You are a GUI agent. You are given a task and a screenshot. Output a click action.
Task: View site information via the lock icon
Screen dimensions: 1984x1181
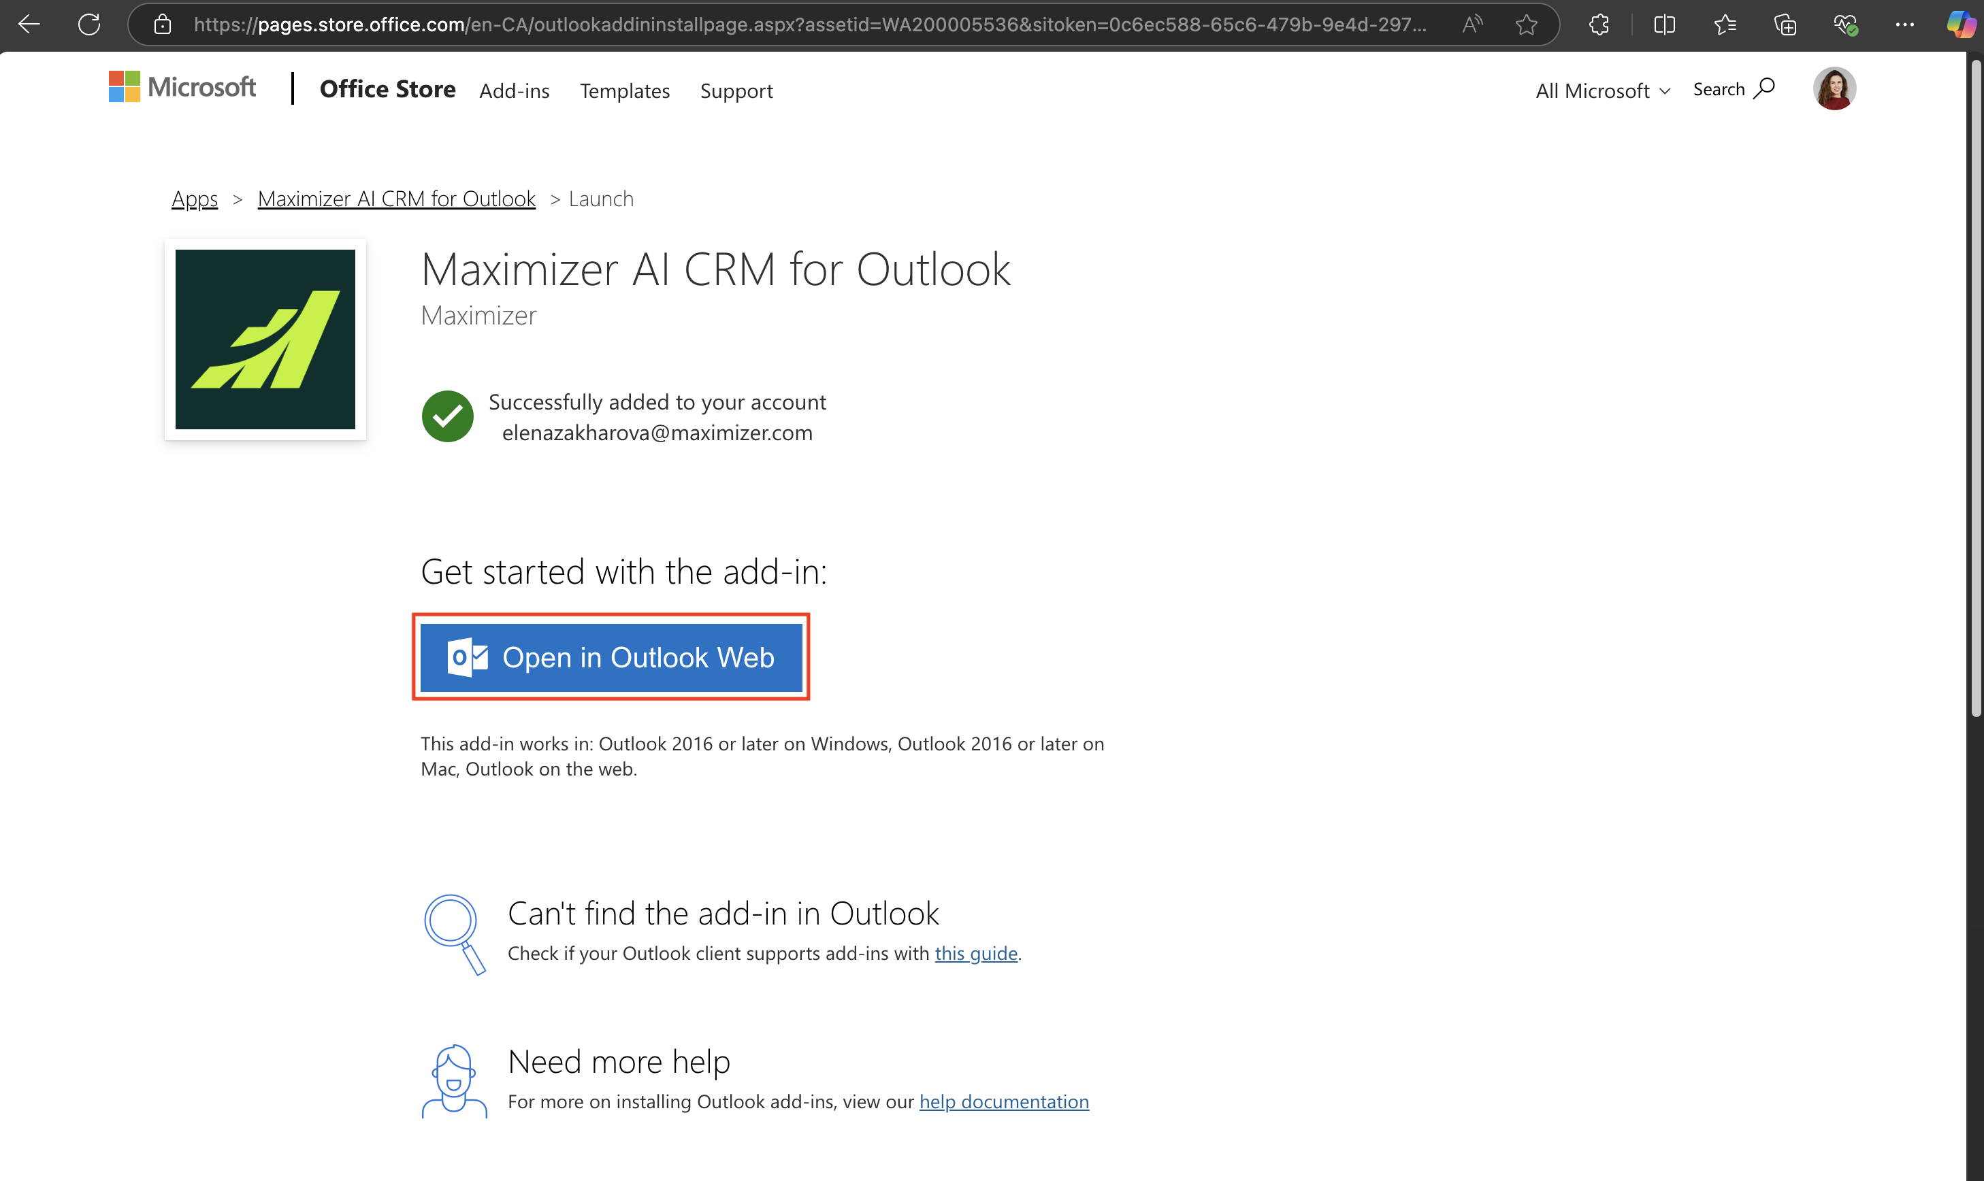click(163, 24)
